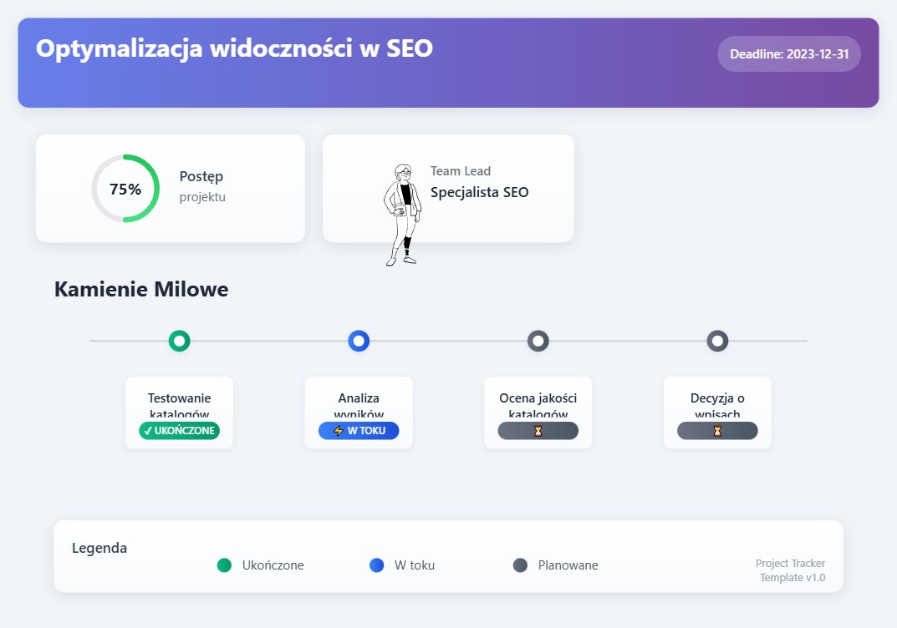Click the Deadline 2023-12-31 badge

click(x=788, y=53)
